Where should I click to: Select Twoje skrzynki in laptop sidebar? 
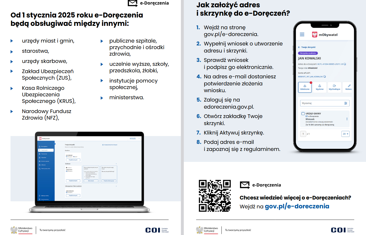(46, 150)
